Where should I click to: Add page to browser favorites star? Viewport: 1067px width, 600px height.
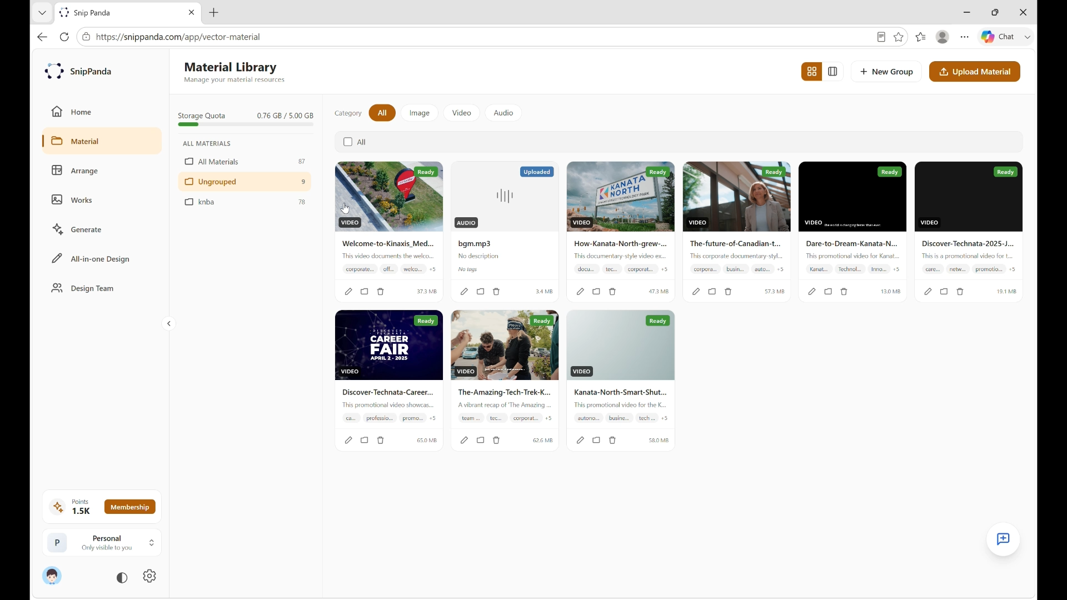pos(899,37)
